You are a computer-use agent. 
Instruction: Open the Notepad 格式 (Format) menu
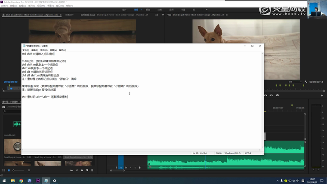pyautogui.click(x=43, y=50)
